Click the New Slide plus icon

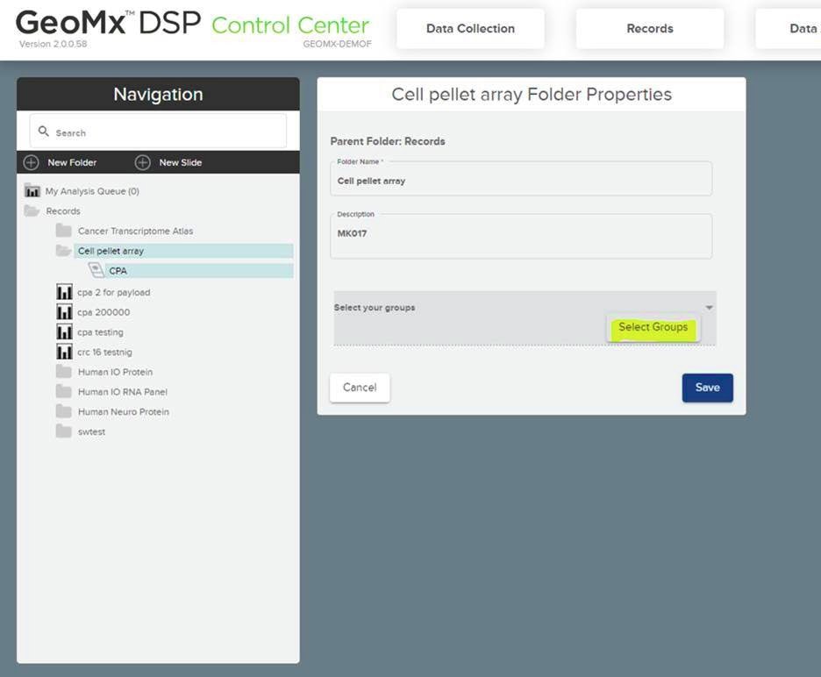click(142, 162)
